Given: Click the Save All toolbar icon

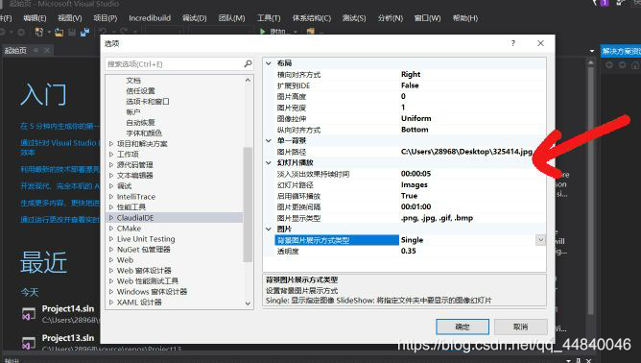Looking at the screenshot, I should tap(84, 33).
